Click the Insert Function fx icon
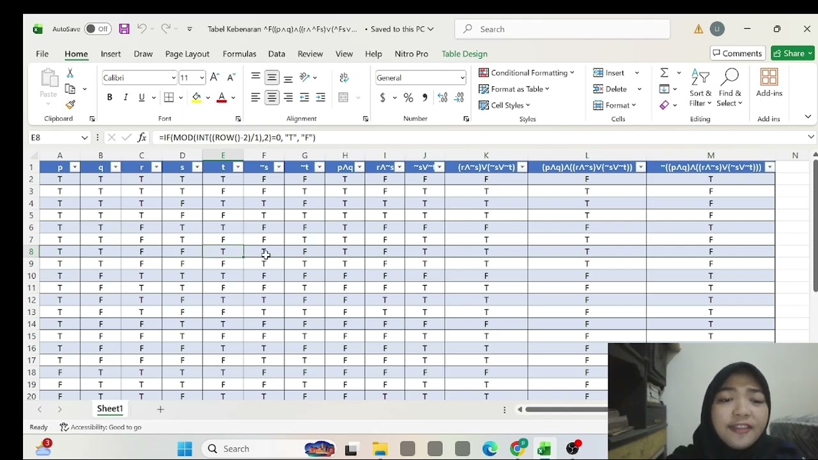Screen dimensions: 818x460 coord(142,137)
